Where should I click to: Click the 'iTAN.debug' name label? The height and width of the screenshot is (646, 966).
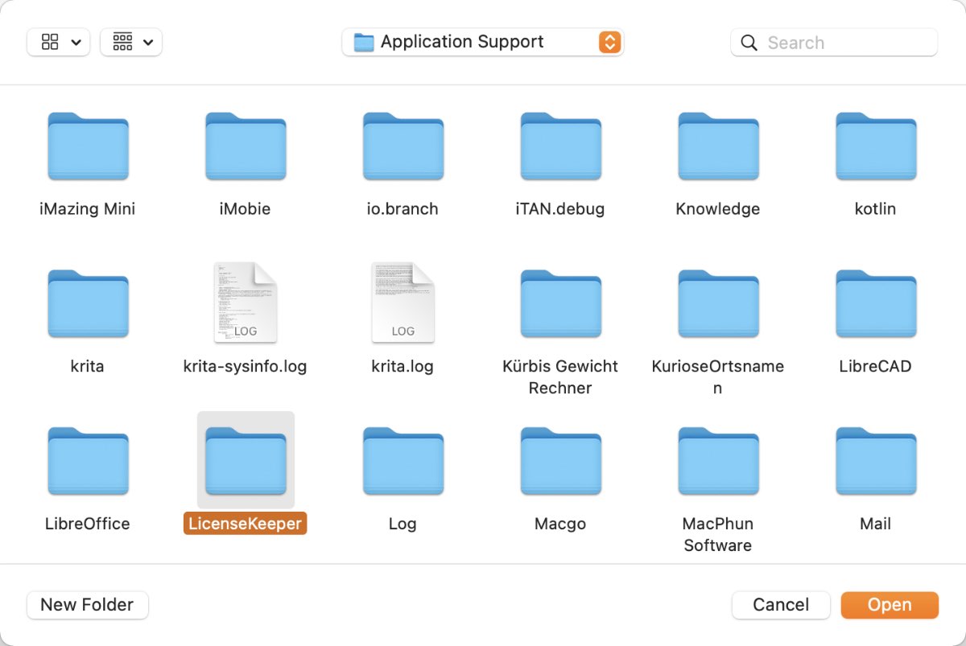pos(560,209)
